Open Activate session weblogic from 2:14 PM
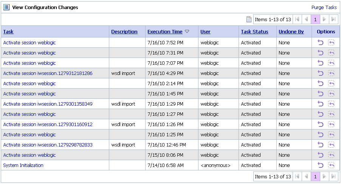The height and width of the screenshot is (184, 341). click(x=29, y=84)
